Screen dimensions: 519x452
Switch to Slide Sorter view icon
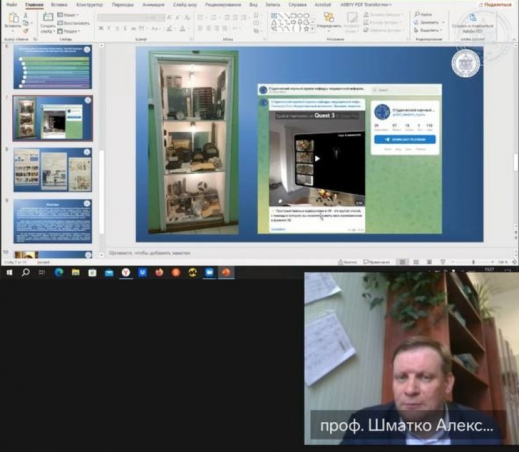tap(416, 262)
